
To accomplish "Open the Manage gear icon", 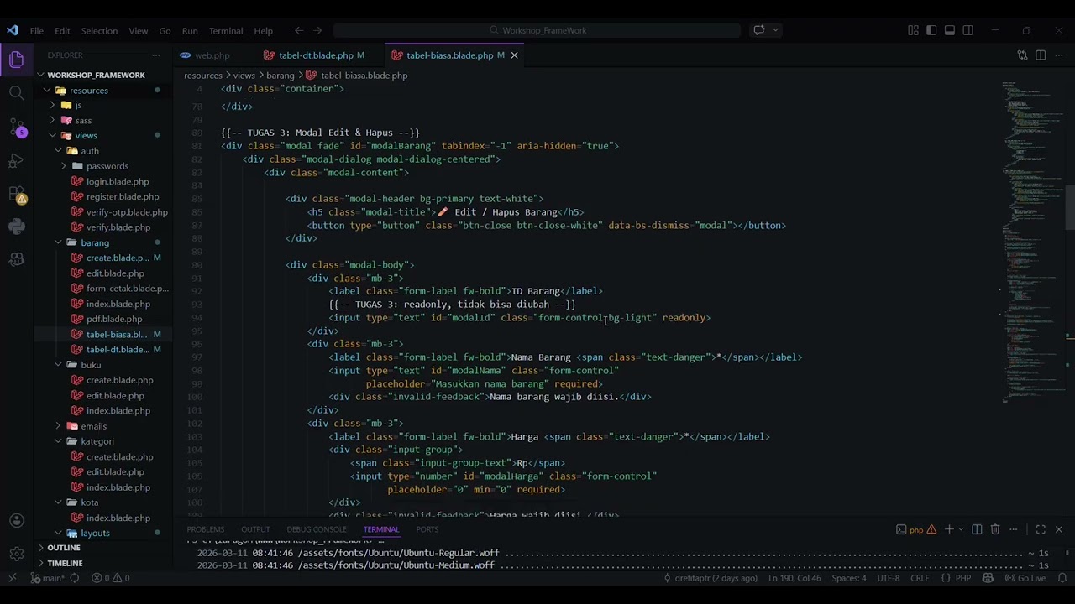I will coord(16,554).
